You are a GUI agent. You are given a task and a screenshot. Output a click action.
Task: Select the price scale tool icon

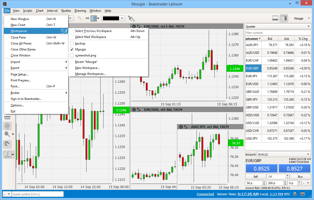7,154
